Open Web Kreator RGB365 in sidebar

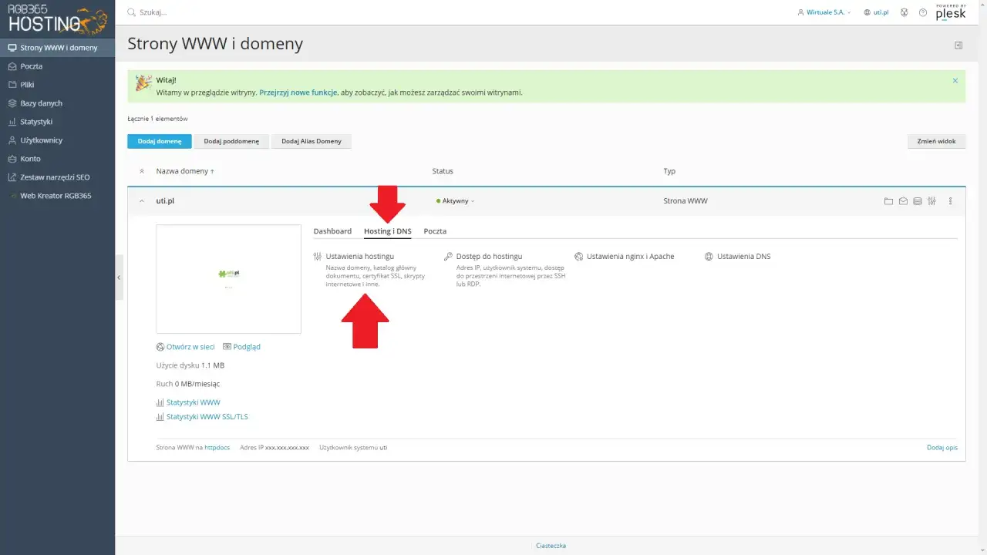(x=57, y=196)
